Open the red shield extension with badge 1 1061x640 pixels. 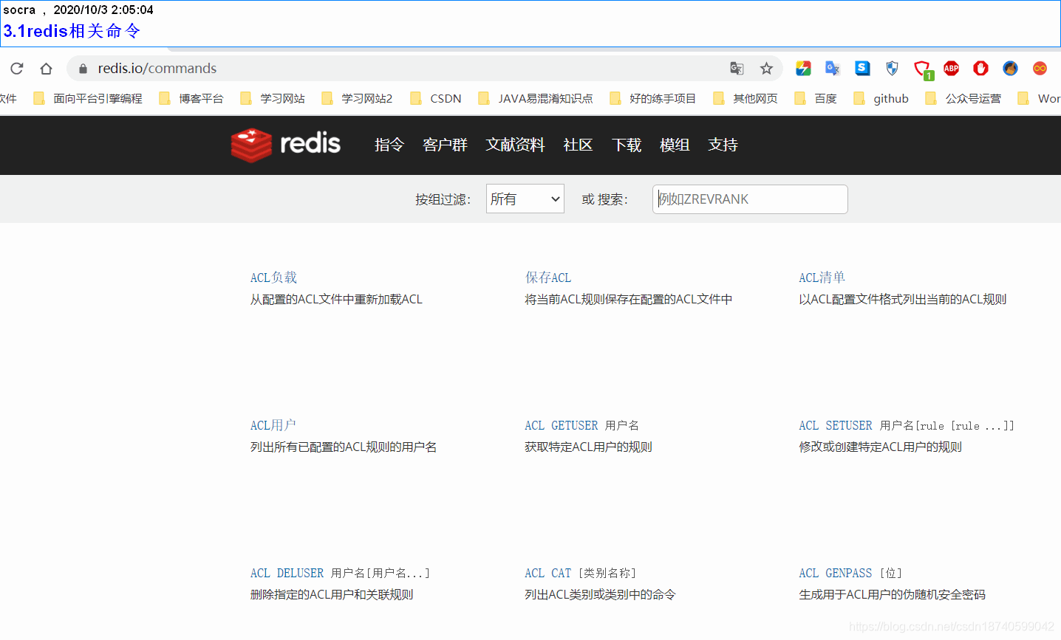point(923,70)
